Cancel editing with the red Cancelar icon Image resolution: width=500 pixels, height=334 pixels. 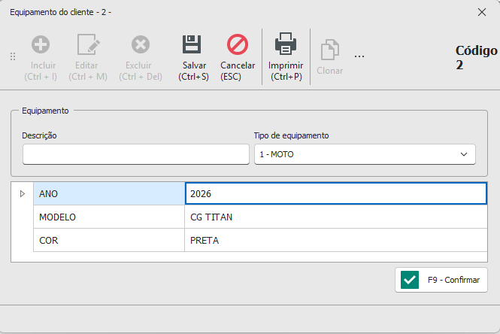click(238, 44)
